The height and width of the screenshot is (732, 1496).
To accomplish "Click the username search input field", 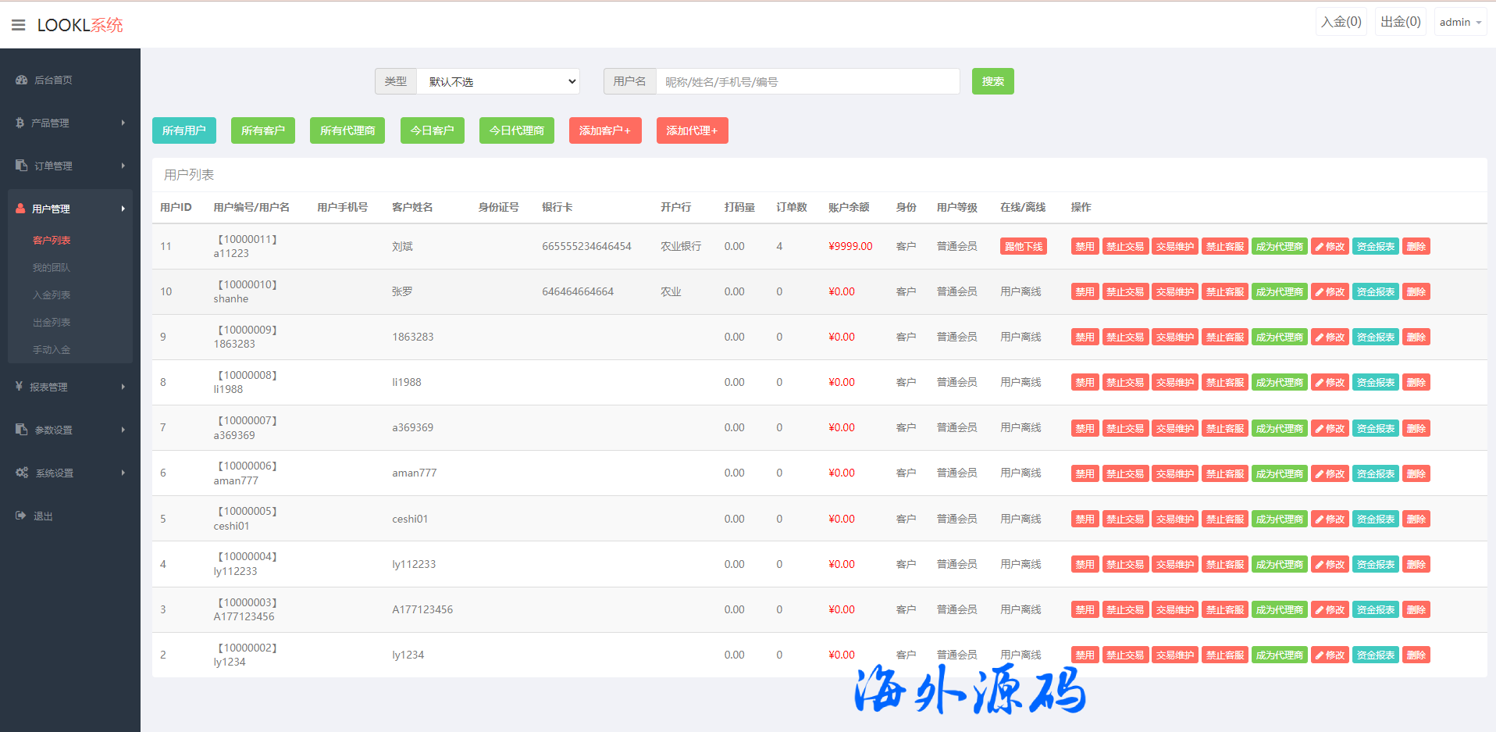I will (807, 81).
